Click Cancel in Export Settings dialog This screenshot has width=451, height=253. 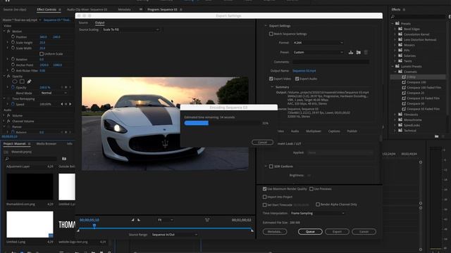pos(364,231)
